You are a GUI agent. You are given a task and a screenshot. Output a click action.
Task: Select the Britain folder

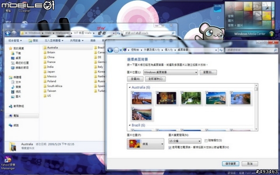coord(49,52)
